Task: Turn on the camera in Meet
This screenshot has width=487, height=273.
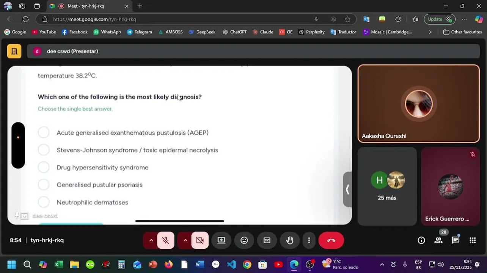Action: (x=200, y=240)
